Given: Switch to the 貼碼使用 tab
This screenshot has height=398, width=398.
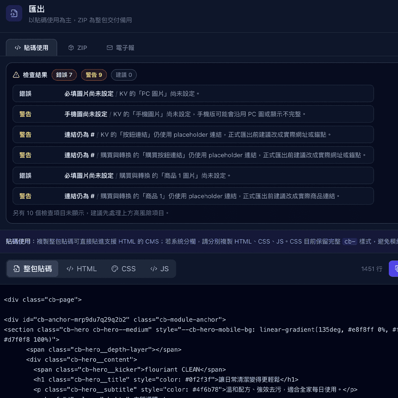Looking at the screenshot, I should (31, 48).
